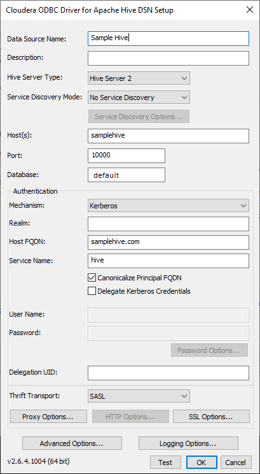The height and width of the screenshot is (474, 260).
Task: Close the DSN Setup dialog window
Action: [x=249, y=10]
